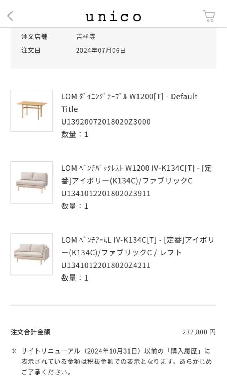Screen dimensions: 227x390
Task: Tap the back chevron arrow
Action: [10, 16]
